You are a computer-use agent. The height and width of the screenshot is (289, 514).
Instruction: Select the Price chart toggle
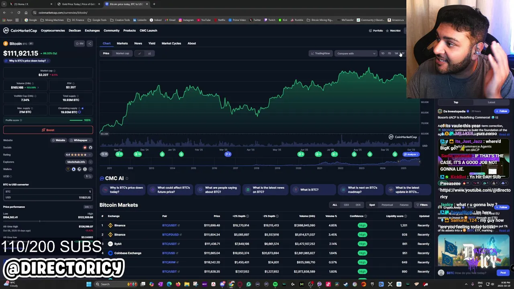106,53
